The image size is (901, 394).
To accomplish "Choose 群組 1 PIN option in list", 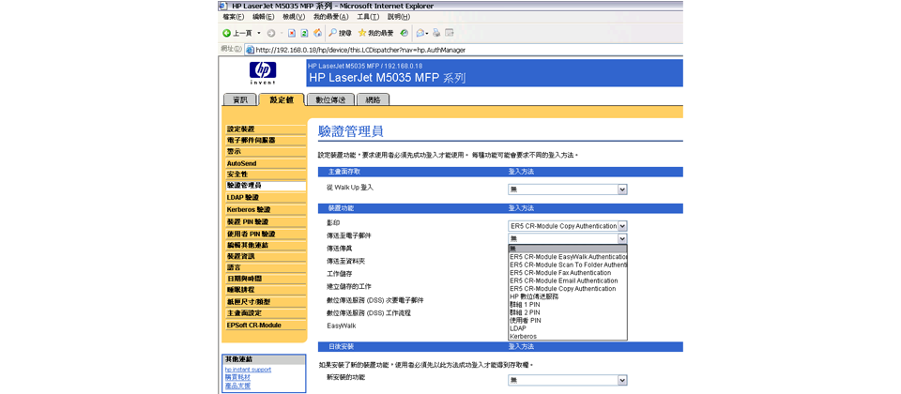I will (568, 304).
